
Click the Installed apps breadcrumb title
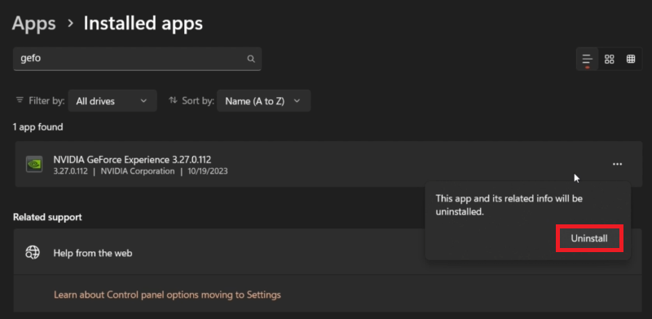143,24
